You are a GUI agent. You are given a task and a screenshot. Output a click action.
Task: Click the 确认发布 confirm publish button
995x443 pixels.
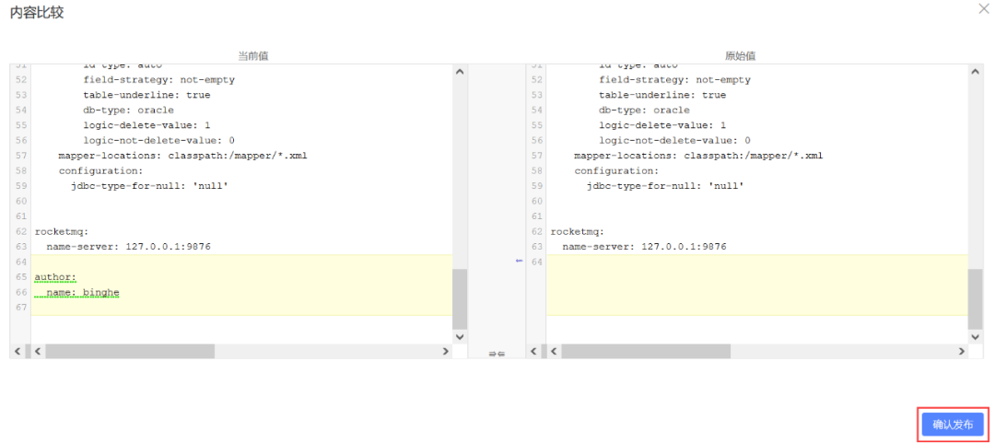pos(953,424)
